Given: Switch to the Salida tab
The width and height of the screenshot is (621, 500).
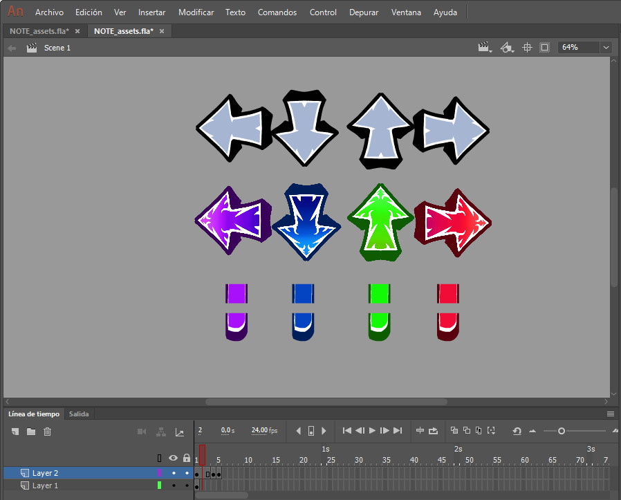Looking at the screenshot, I should tap(79, 414).
